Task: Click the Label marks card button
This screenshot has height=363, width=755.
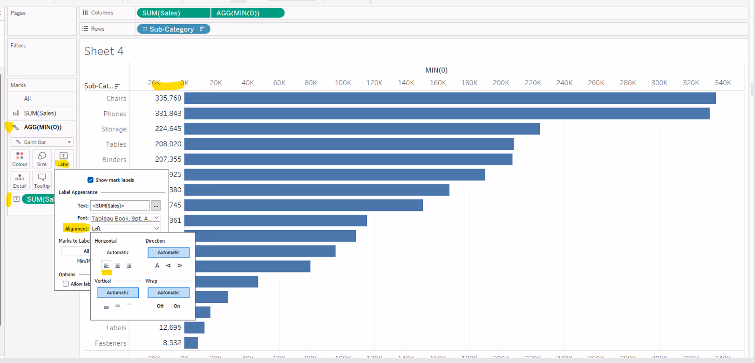Action: coord(64,159)
